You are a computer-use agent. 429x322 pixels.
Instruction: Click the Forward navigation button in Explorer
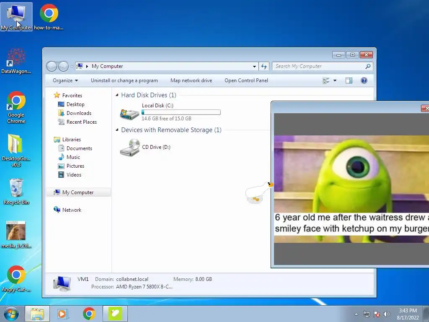(63, 66)
